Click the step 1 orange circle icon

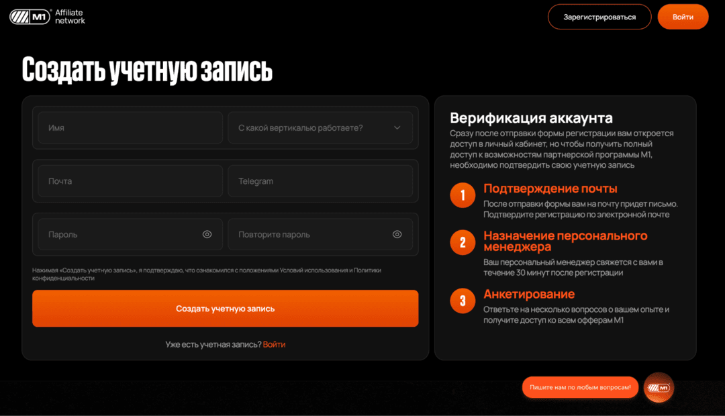point(463,195)
